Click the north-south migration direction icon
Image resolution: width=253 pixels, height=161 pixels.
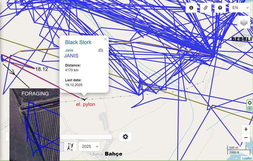70,146
